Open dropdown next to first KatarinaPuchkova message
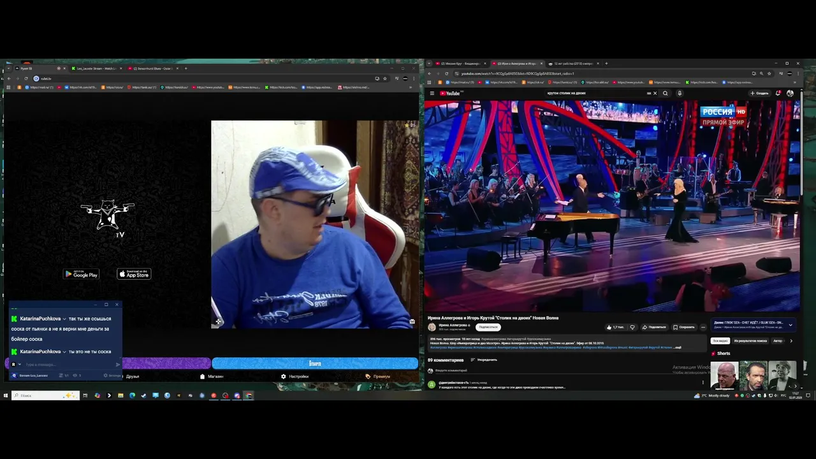 coord(64,319)
